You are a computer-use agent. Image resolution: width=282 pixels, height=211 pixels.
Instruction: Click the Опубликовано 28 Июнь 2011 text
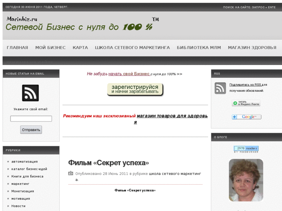[102, 174]
